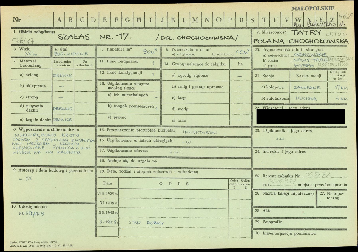Click the ZAKOPANE railway station name
Screen dimensions: 358x252
click(x=307, y=87)
